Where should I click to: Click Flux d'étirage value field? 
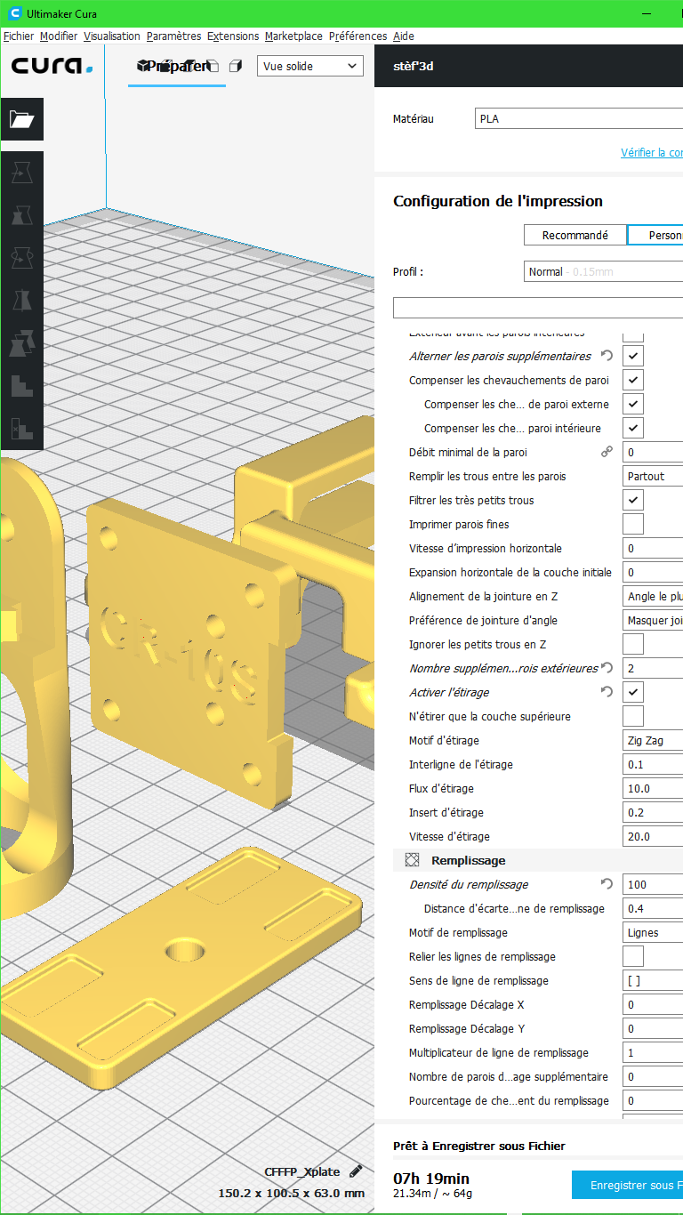(x=653, y=788)
